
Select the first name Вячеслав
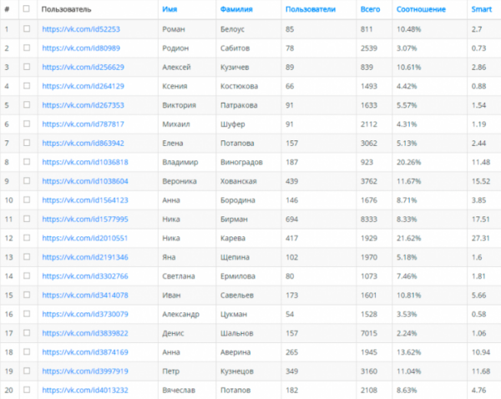click(179, 391)
